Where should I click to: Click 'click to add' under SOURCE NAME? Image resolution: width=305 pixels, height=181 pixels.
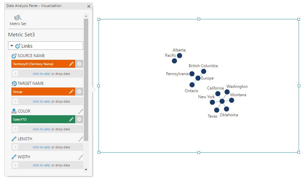pos(41,73)
